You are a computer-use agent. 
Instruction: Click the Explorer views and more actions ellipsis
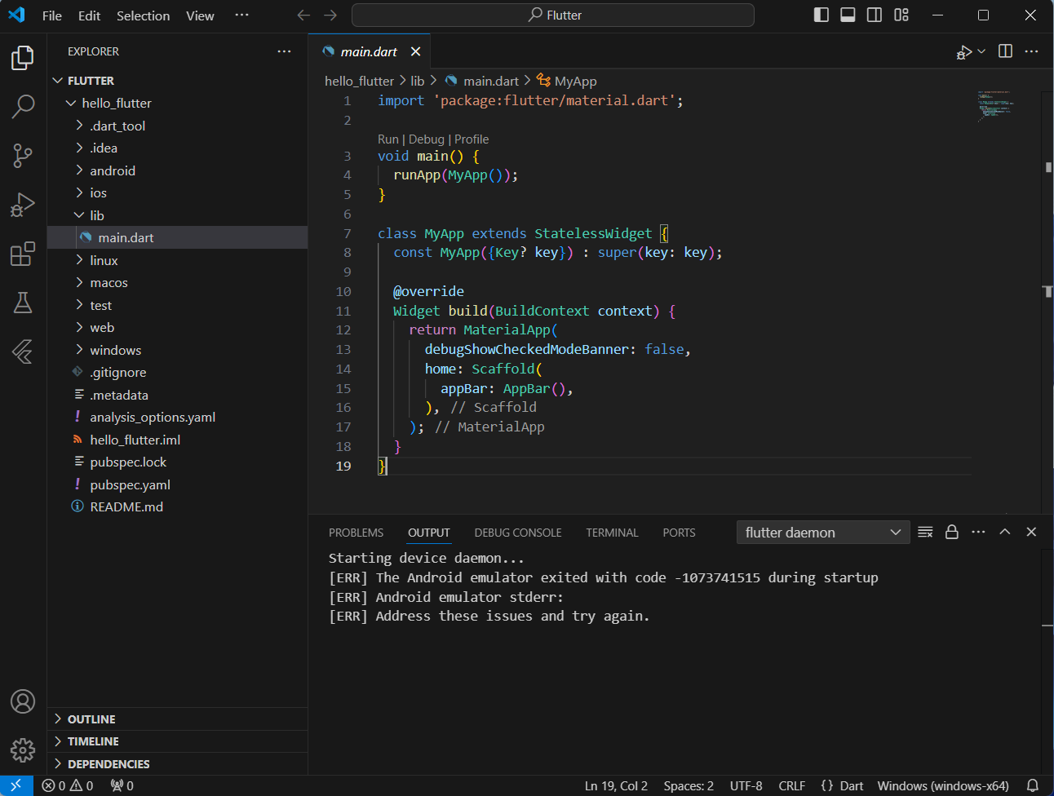click(284, 51)
